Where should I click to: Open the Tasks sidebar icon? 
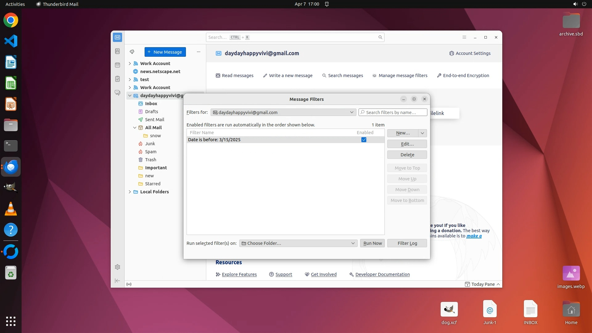(117, 79)
